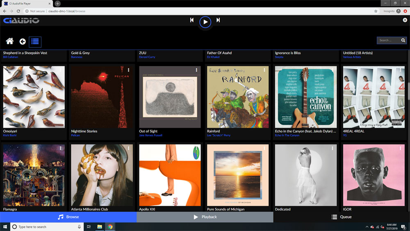Open options menu on Pure Sounds of Michigan

point(264,148)
